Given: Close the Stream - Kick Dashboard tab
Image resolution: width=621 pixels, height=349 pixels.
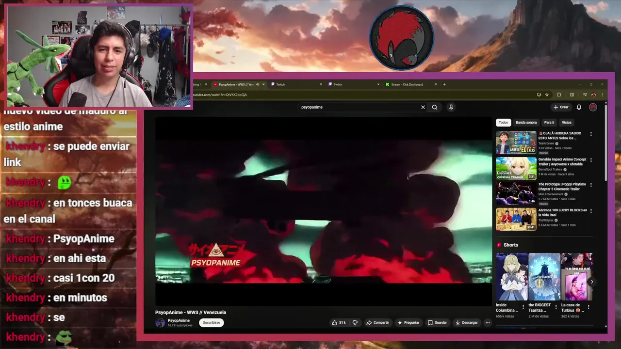Looking at the screenshot, I should 436,84.
